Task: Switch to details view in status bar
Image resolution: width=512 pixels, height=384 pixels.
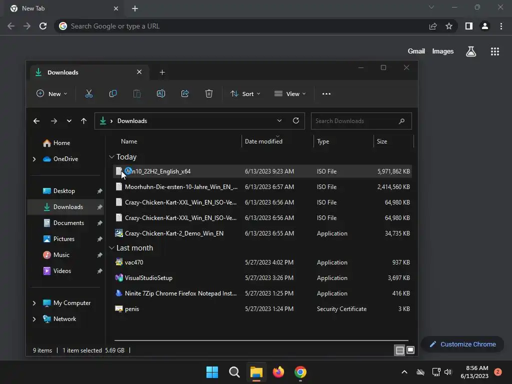Action: click(399, 350)
